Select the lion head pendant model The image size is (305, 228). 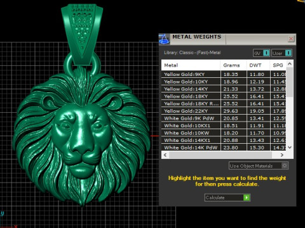tap(81, 137)
